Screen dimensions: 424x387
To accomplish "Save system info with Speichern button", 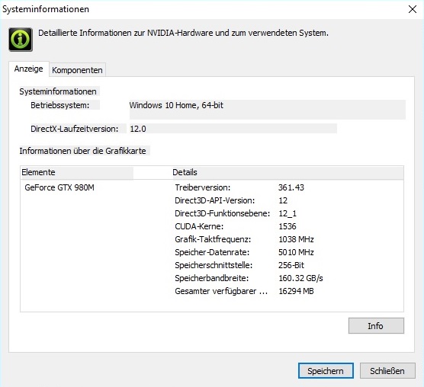I will click(326, 371).
